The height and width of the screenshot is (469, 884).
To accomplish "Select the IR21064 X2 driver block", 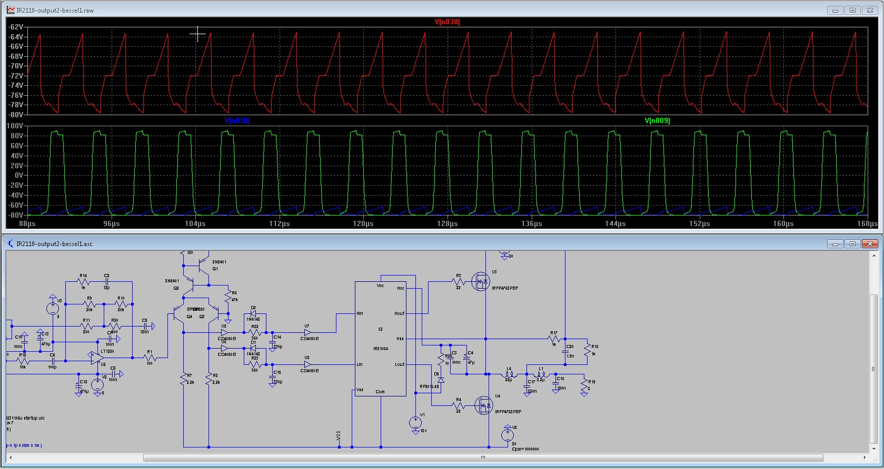I will tap(381, 339).
